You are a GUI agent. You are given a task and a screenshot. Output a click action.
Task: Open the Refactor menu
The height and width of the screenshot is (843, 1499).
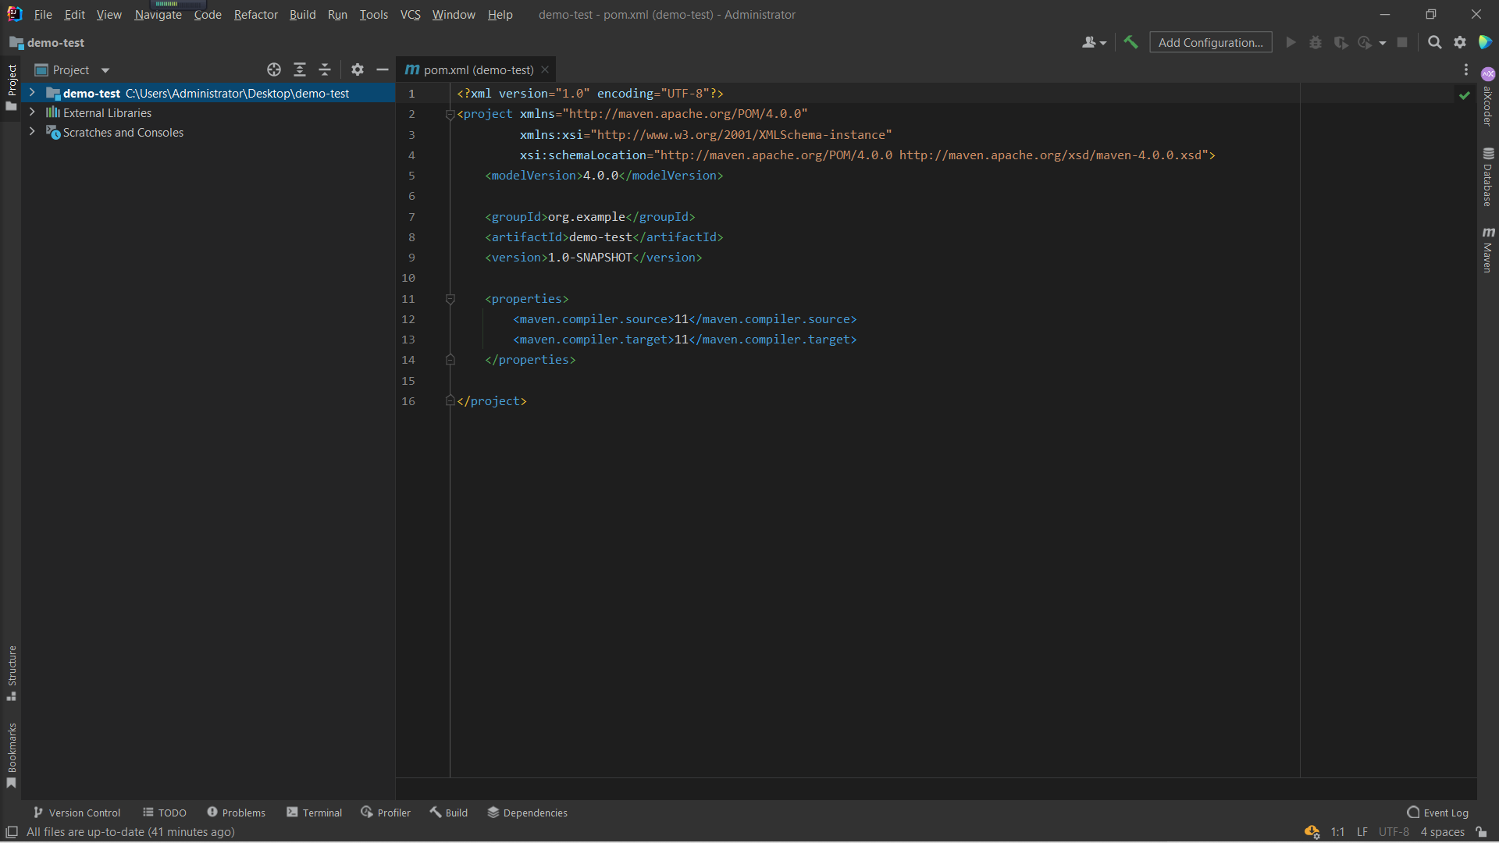click(255, 14)
